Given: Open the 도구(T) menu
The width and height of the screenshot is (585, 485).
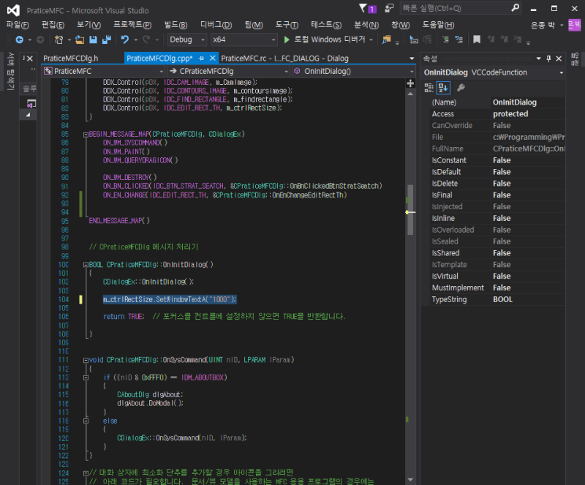Looking at the screenshot, I should click(287, 25).
